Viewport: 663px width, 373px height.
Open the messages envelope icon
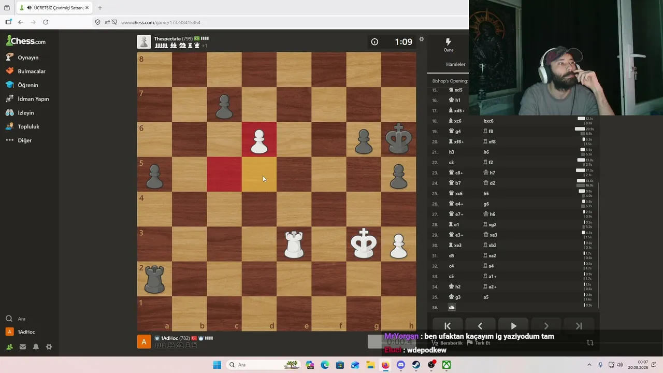coord(23,347)
